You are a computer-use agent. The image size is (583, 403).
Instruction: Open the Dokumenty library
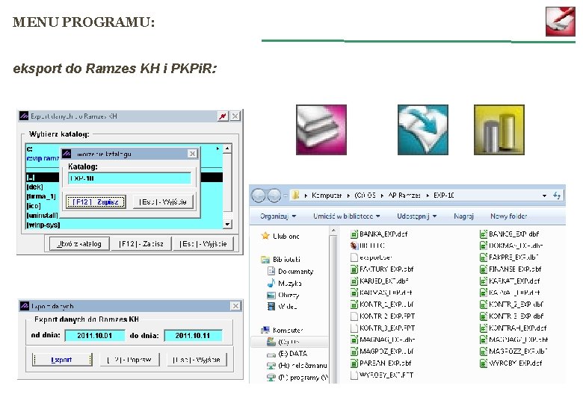point(291,271)
